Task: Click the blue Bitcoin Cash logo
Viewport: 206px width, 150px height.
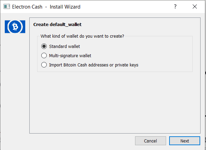Action: point(15,27)
